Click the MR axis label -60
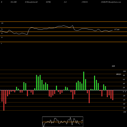Viewport: 127px width, 127px height. tap(124, 104)
